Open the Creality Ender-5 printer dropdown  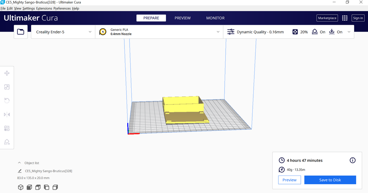click(x=63, y=32)
